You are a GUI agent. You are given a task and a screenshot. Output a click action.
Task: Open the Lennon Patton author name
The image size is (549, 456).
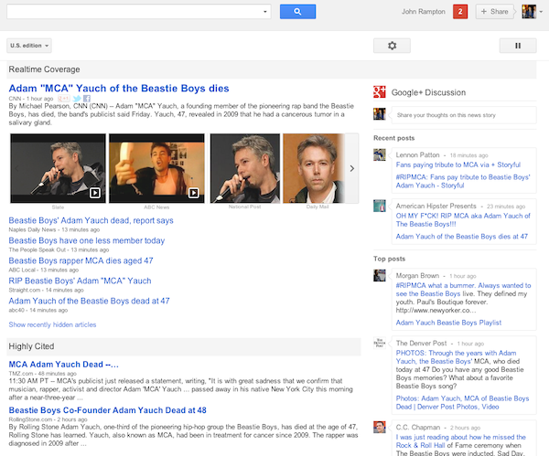point(417,155)
